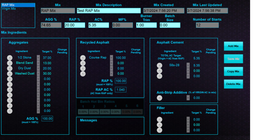Edit the AC% field value 5.35
The height and width of the screenshot is (140, 257).
point(99,25)
